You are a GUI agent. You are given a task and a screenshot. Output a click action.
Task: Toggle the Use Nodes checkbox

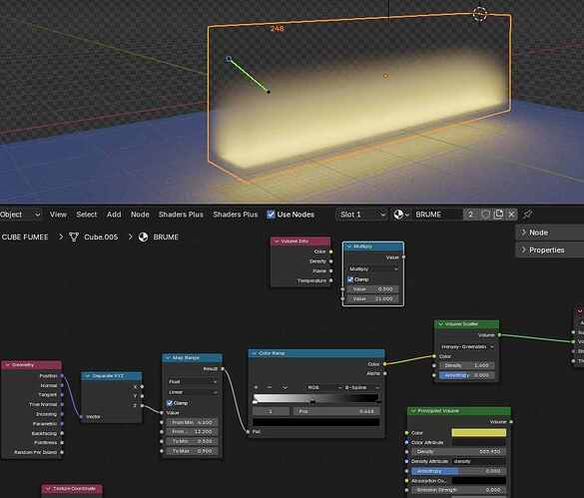[x=271, y=215]
